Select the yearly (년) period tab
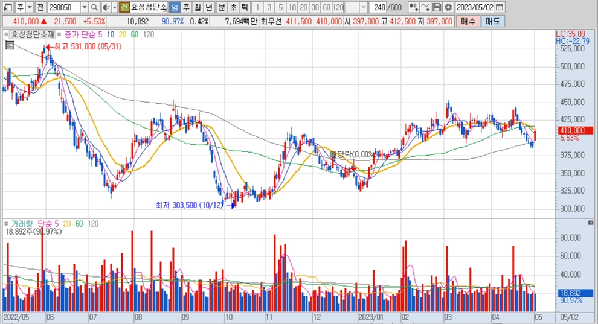Image resolution: width=598 pixels, height=324 pixels. 209,7
